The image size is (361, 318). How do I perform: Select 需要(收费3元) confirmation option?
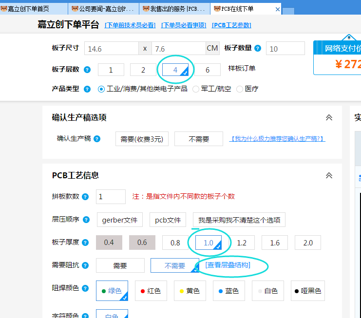pos(142,139)
